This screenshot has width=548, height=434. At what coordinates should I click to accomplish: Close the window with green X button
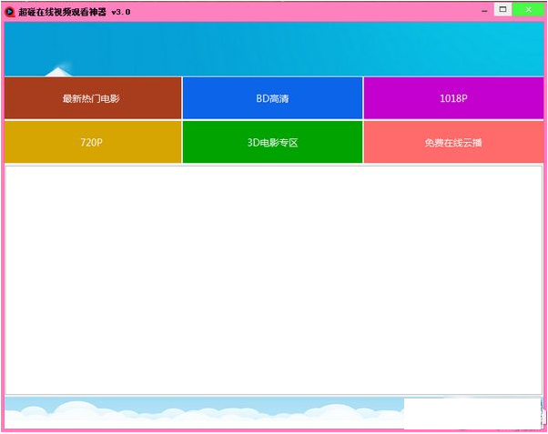tap(526, 9)
